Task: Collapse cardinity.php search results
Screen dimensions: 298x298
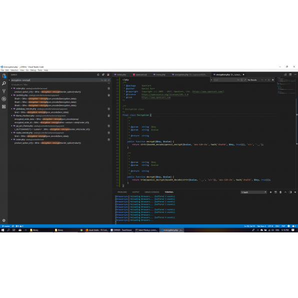Action: click(x=12, y=95)
